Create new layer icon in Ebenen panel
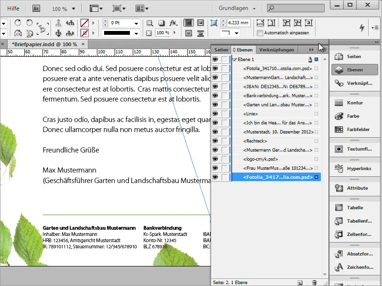The height and width of the screenshot is (286, 382). pos(300,283)
